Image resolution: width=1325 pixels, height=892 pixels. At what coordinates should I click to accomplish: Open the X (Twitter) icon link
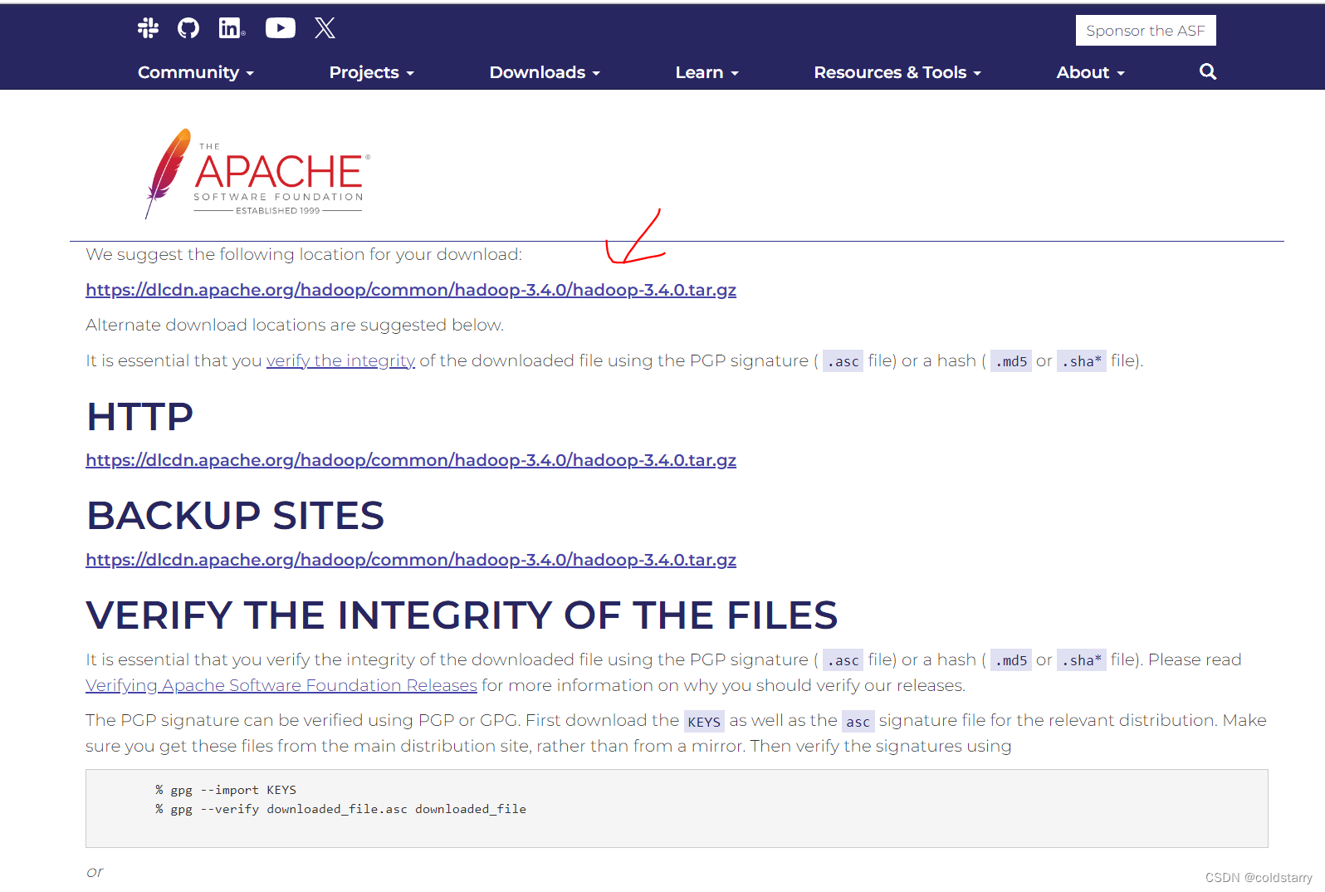pyautogui.click(x=325, y=28)
